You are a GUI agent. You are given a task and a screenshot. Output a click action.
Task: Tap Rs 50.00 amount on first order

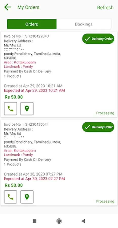point(14,97)
